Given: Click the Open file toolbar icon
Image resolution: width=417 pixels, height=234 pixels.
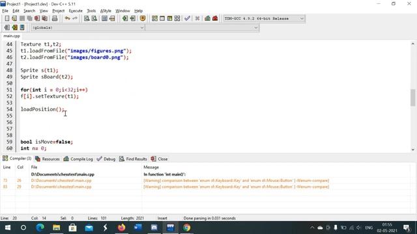Looking at the screenshot, I should [x=14, y=18].
